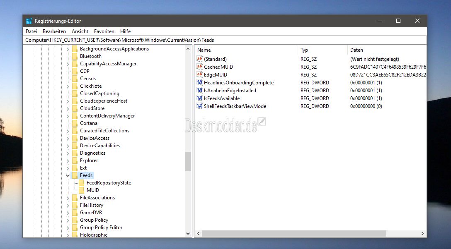This screenshot has height=249, width=451.
Task: Click the Diagnostics folder icon
Action: pos(75,153)
